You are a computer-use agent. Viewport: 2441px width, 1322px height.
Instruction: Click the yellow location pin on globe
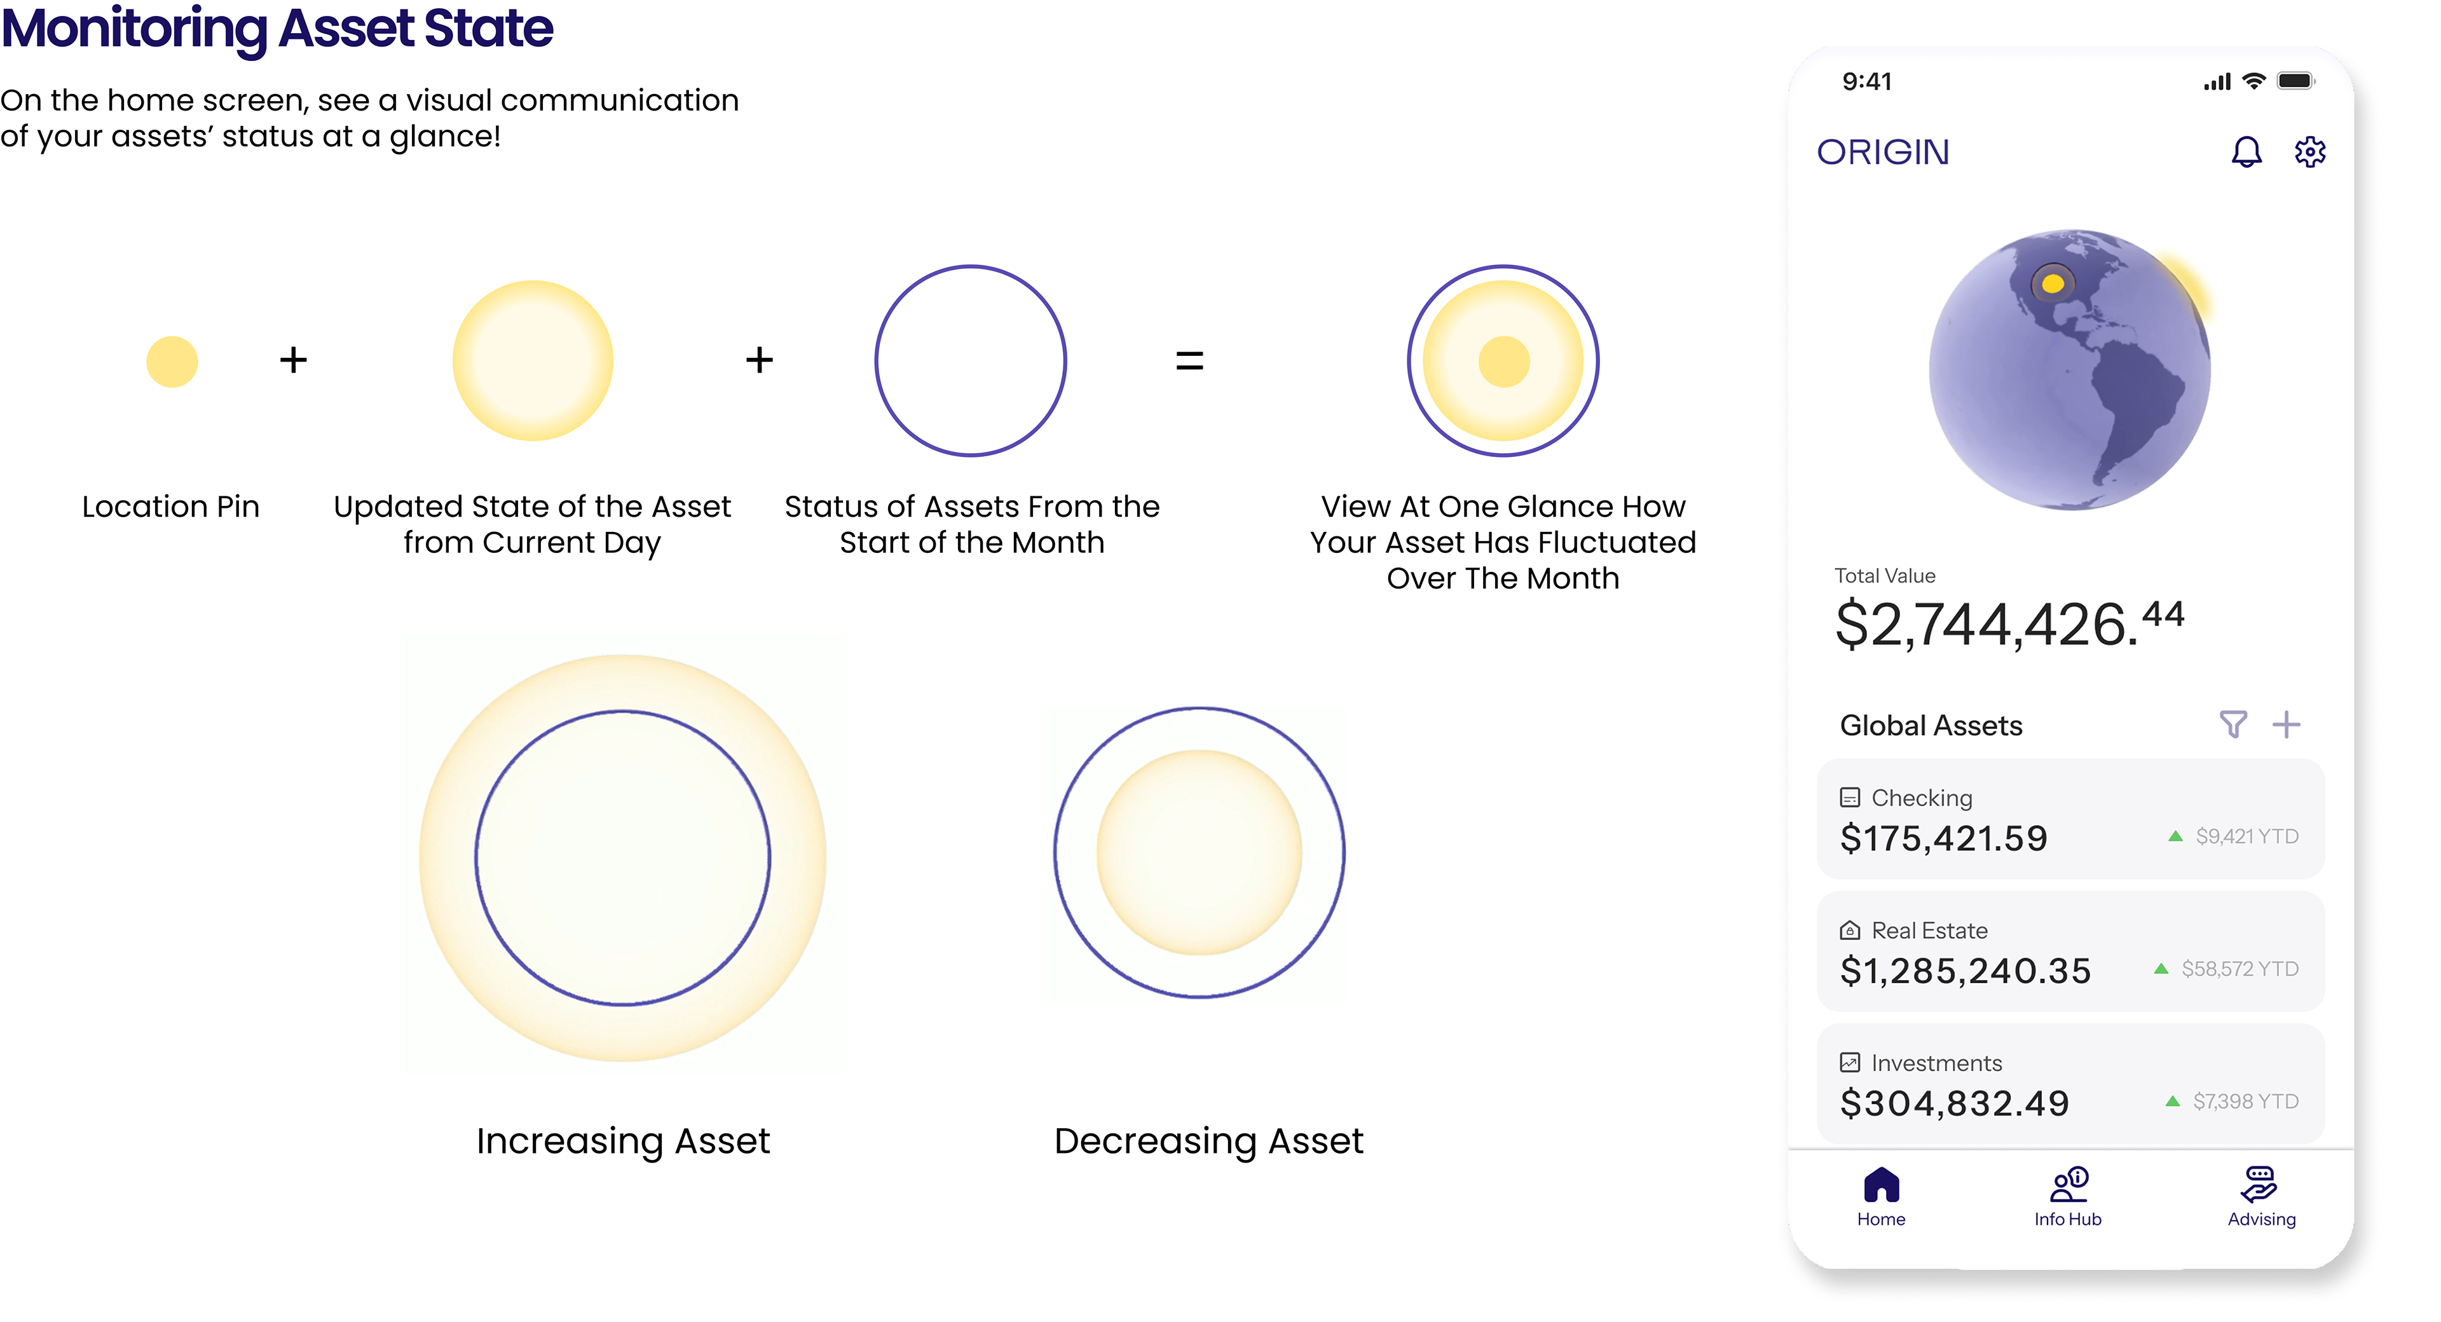pyautogui.click(x=2053, y=283)
